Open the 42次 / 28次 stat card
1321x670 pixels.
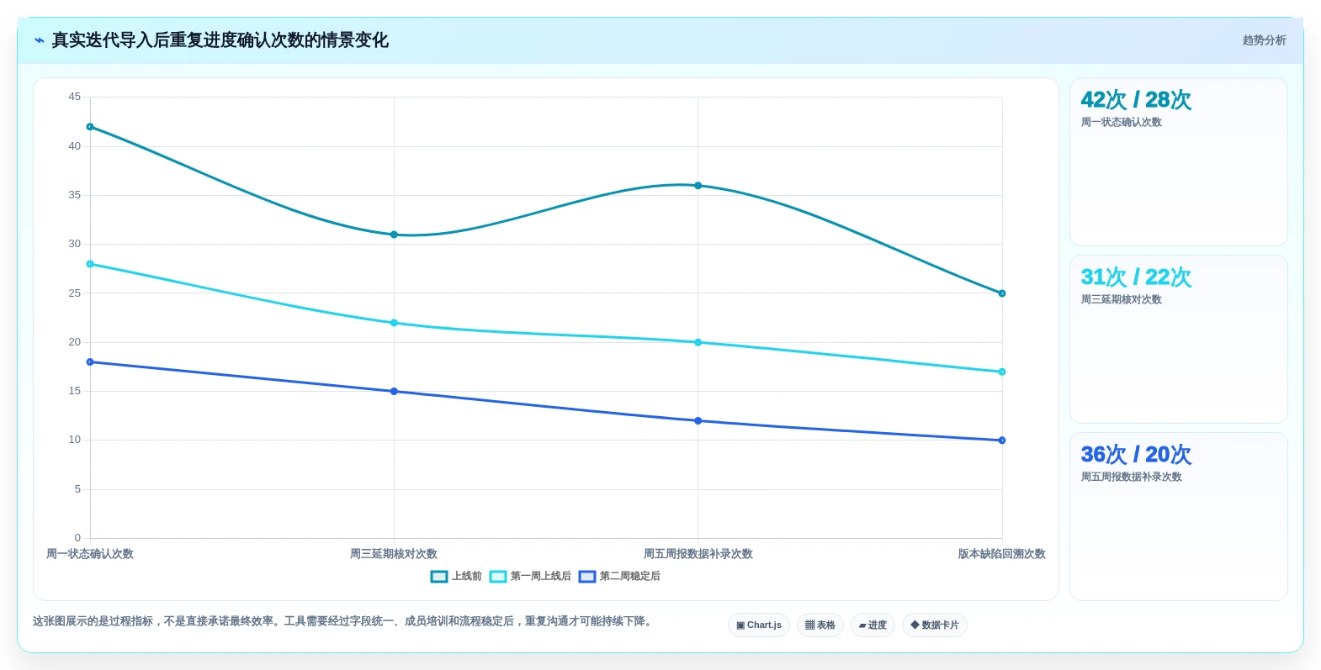click(1178, 162)
